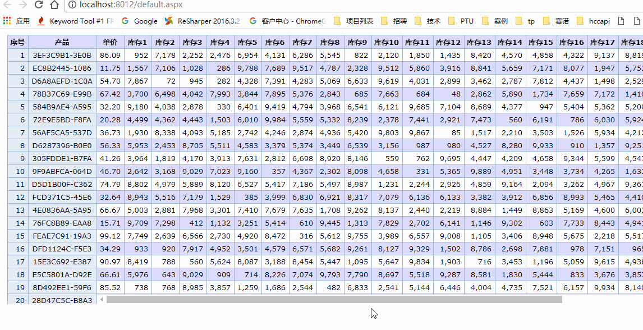Select product cell 584B9AE4-A595
This screenshot has width=643, height=330.
[62, 107]
